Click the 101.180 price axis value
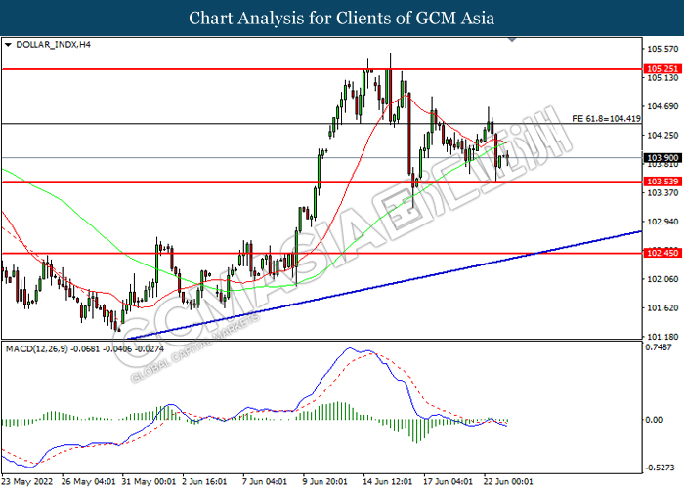This screenshot has width=684, height=488. (x=663, y=337)
